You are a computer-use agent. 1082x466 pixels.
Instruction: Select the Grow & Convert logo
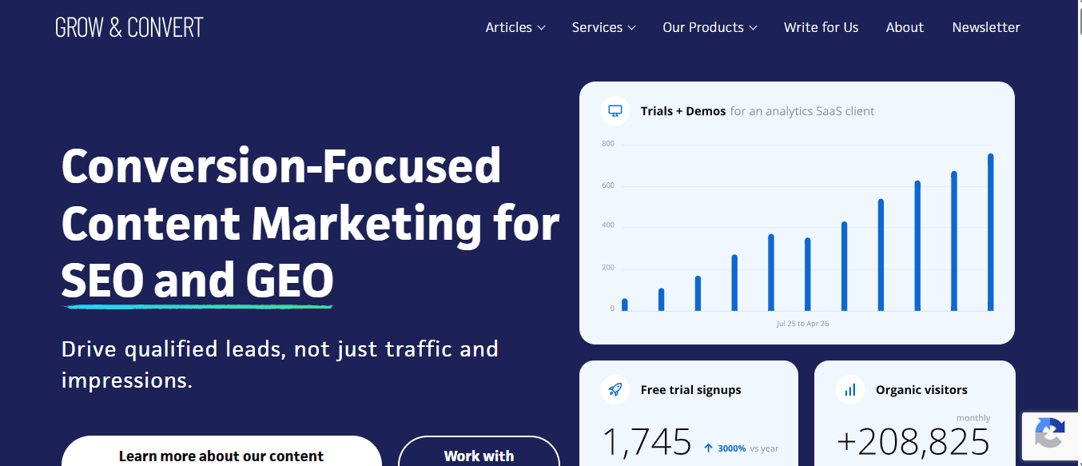[x=128, y=26]
